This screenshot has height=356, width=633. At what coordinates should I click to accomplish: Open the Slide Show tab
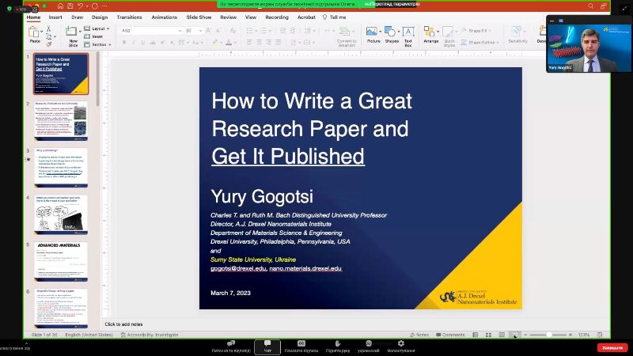(199, 17)
